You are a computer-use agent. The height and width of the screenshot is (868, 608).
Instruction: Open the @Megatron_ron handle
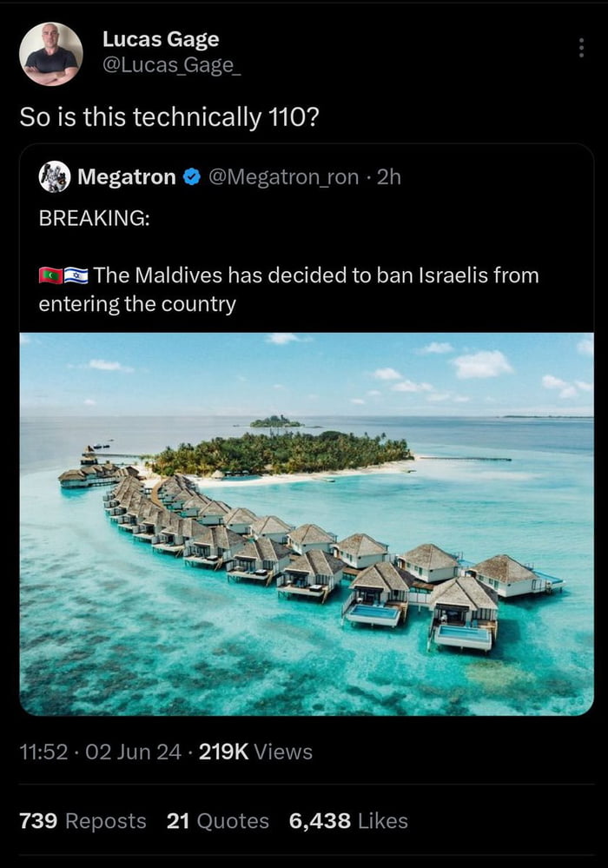[282, 177]
